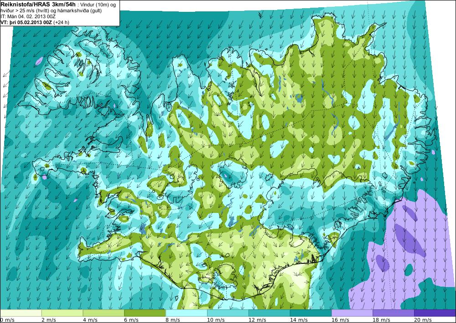The height and width of the screenshot is (323, 456).
Task: Click the "Vindur (10m) og" subtitle text
Action: click(98, 5)
